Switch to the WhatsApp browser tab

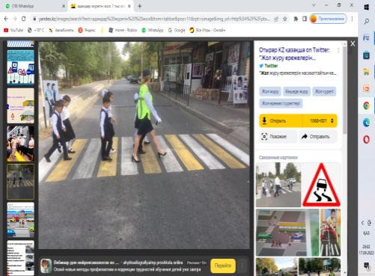pos(33,6)
